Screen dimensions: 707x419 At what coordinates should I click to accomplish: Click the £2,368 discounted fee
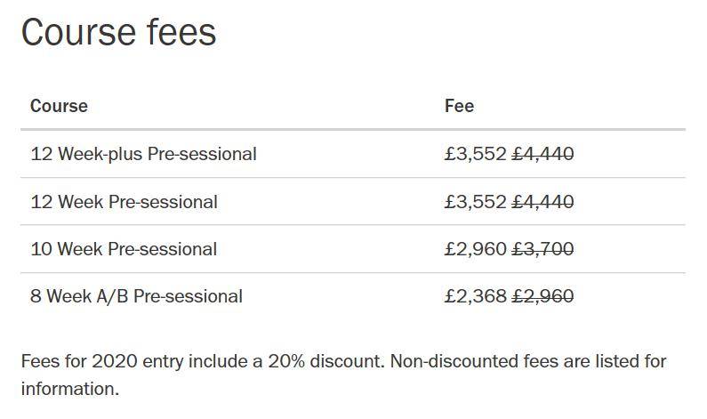click(476, 296)
